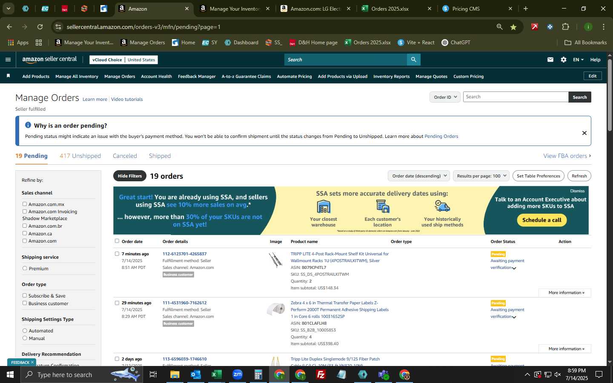613x383 pixels.
Task: Expand pending status details for order 112-6123701-4265837
Action: coord(514,268)
